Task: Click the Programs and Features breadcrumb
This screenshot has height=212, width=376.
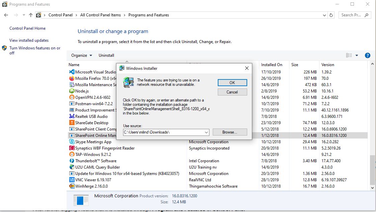Action: tap(149, 15)
